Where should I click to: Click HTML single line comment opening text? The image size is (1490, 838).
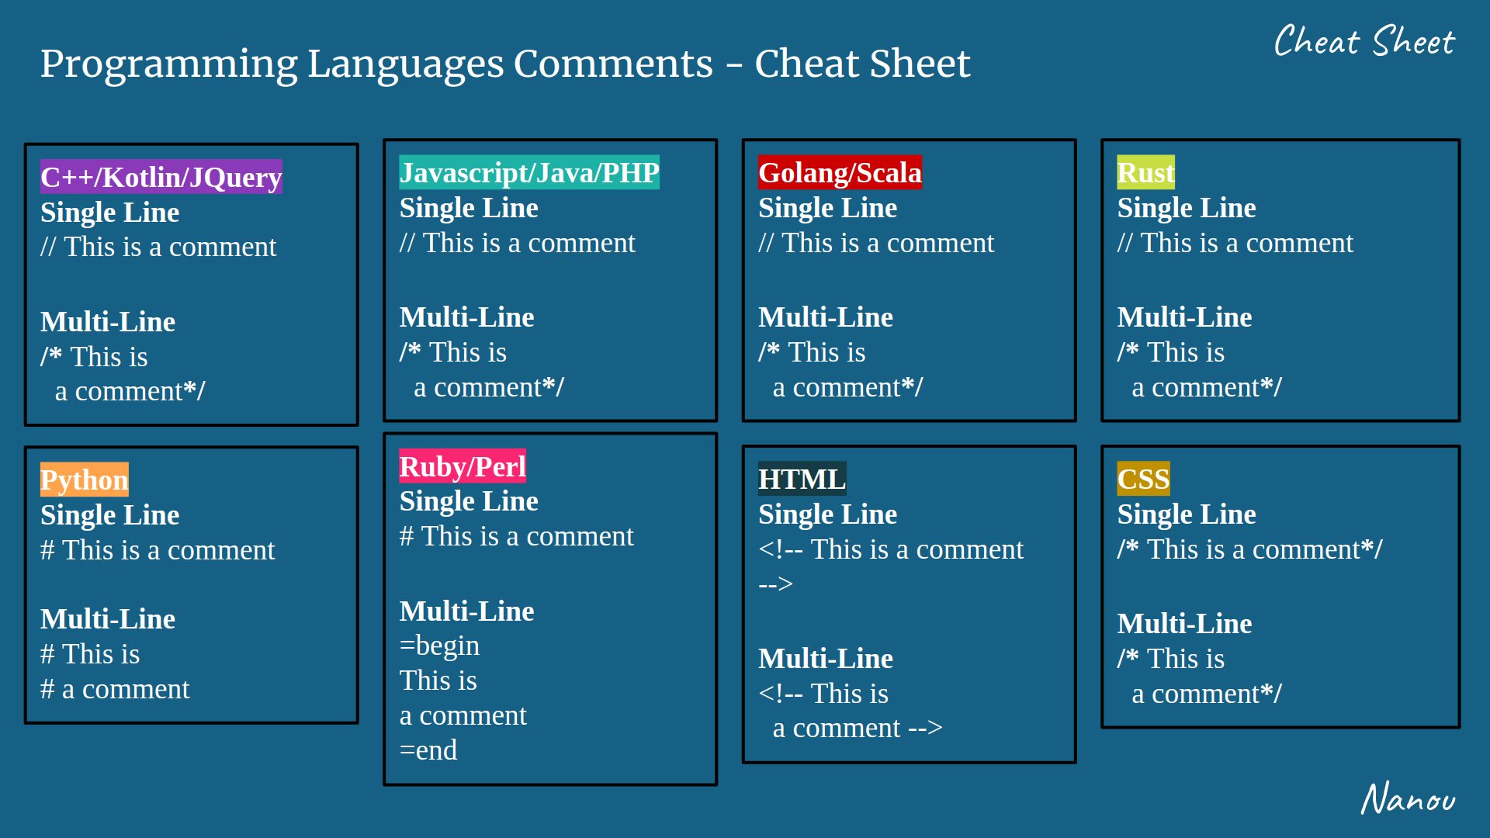point(890,549)
